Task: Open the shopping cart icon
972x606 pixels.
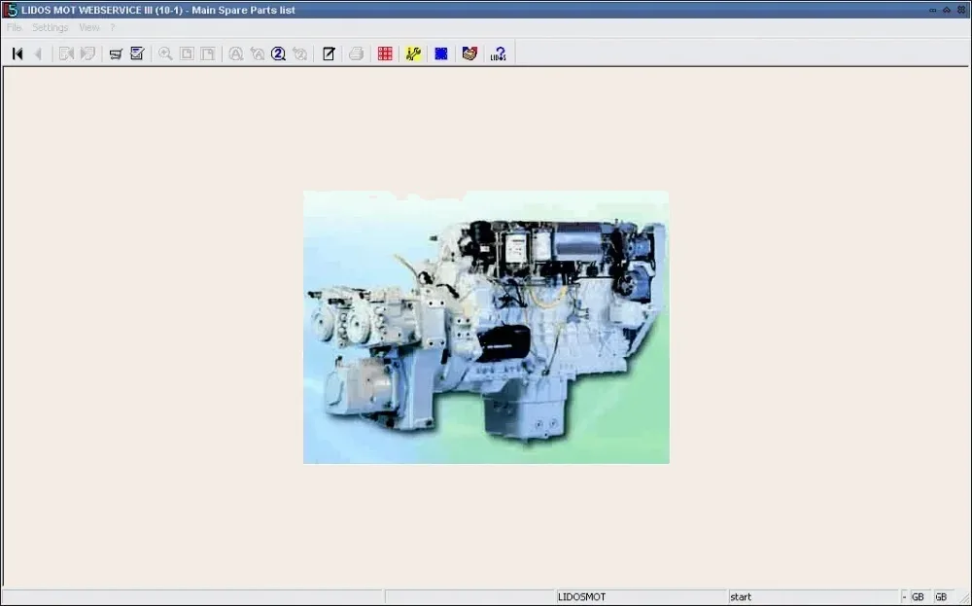Action: tap(116, 53)
